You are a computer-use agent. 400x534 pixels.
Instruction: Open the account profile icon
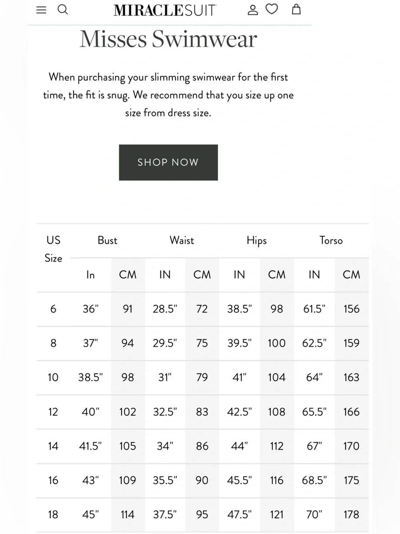click(x=253, y=10)
